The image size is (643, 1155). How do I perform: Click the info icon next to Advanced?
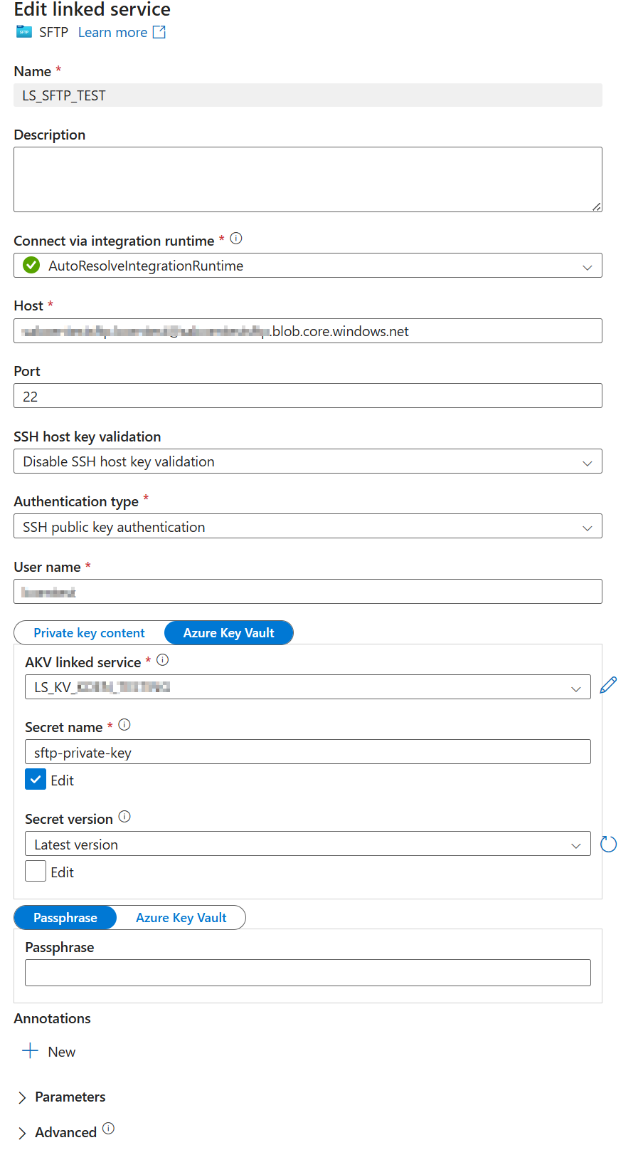(108, 1129)
